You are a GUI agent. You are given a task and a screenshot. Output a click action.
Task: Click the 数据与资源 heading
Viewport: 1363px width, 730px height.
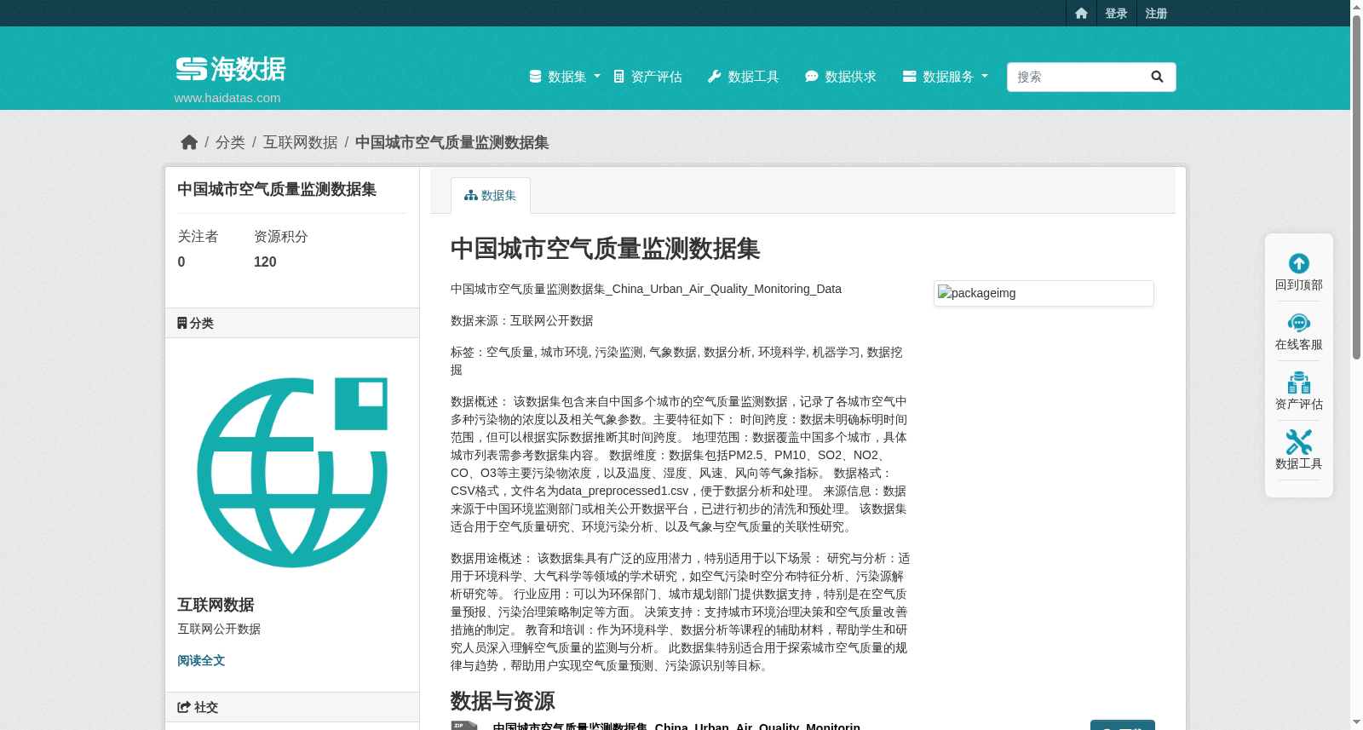click(503, 701)
